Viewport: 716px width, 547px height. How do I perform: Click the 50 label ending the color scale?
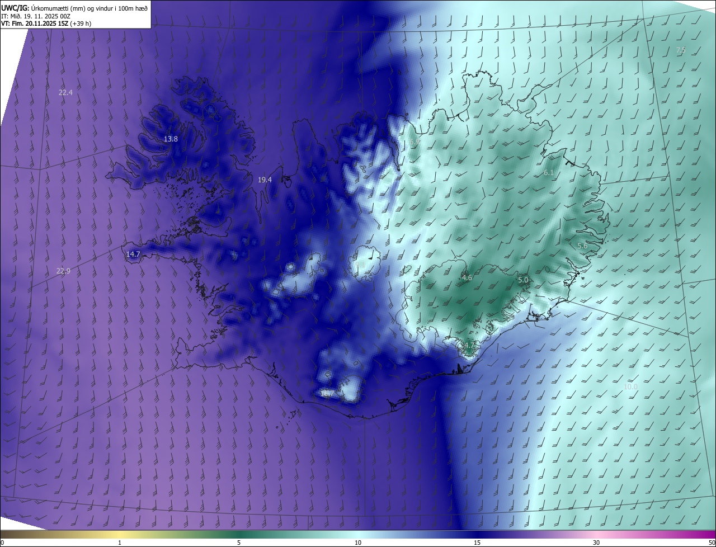[x=711, y=543]
